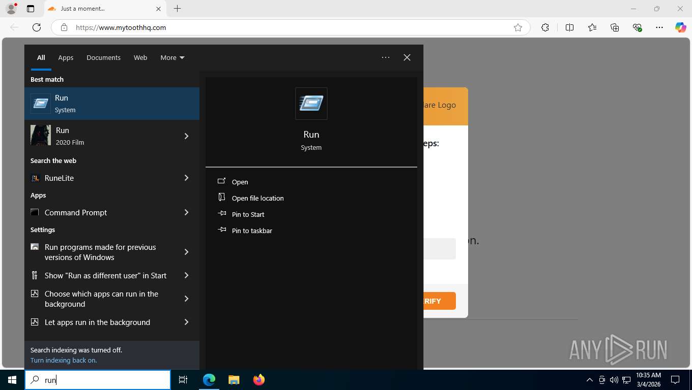
Task: Open the Copilot sidebar in Edge
Action: click(681, 27)
